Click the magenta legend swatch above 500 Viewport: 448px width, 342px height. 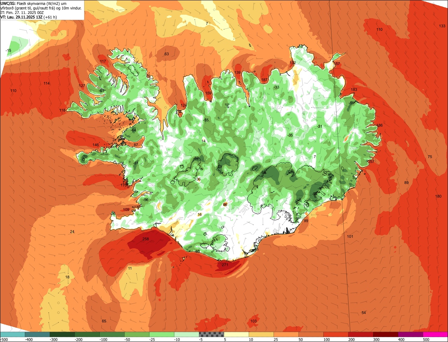435,334
